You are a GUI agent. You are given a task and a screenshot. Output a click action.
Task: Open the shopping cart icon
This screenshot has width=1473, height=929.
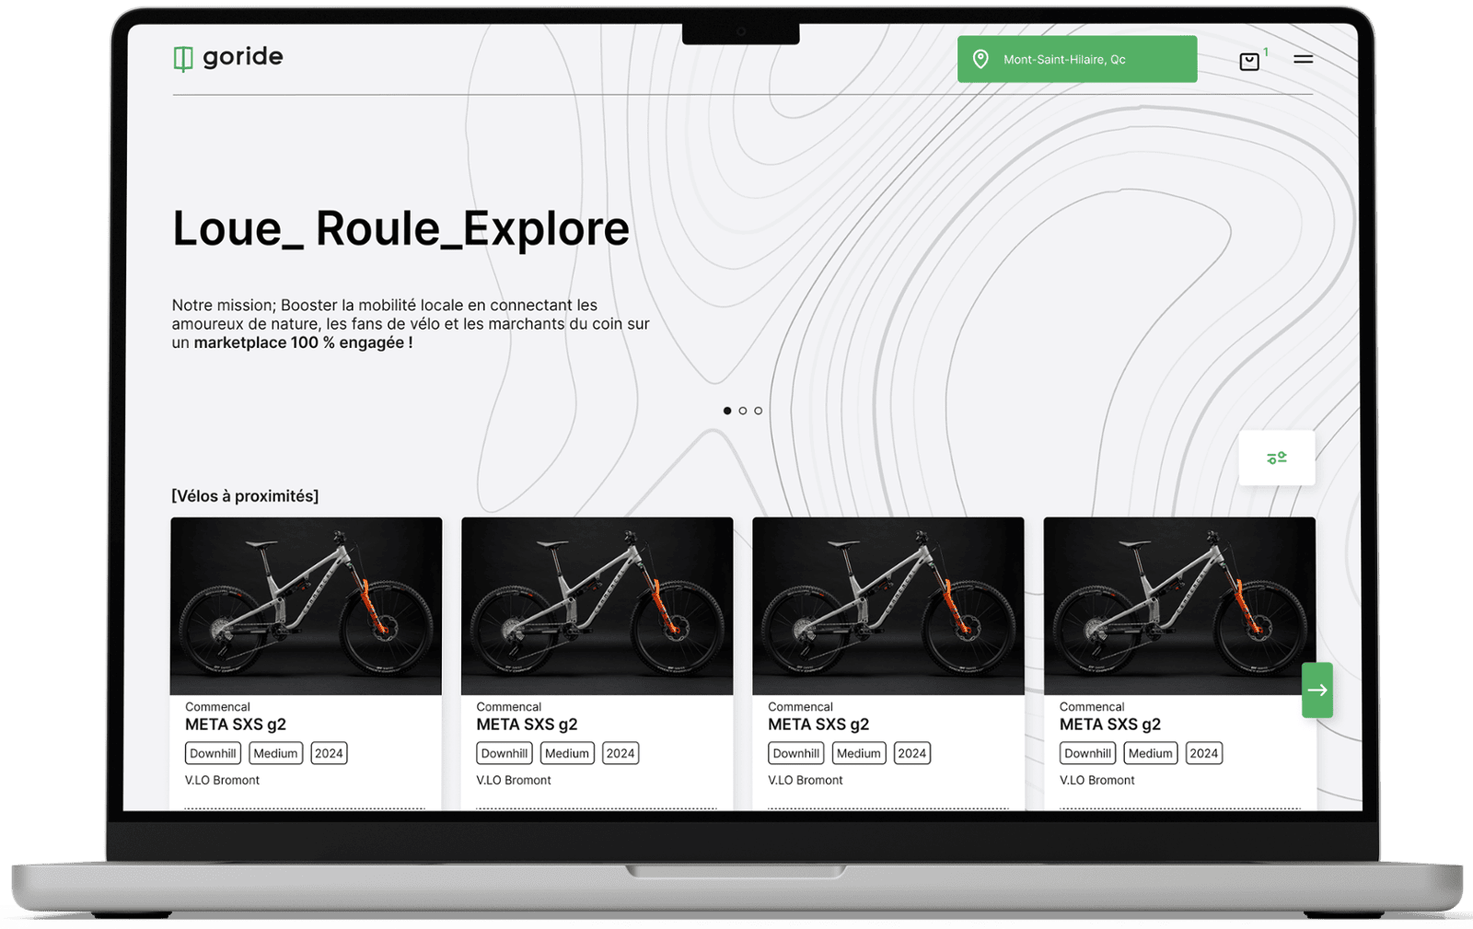coord(1248,62)
